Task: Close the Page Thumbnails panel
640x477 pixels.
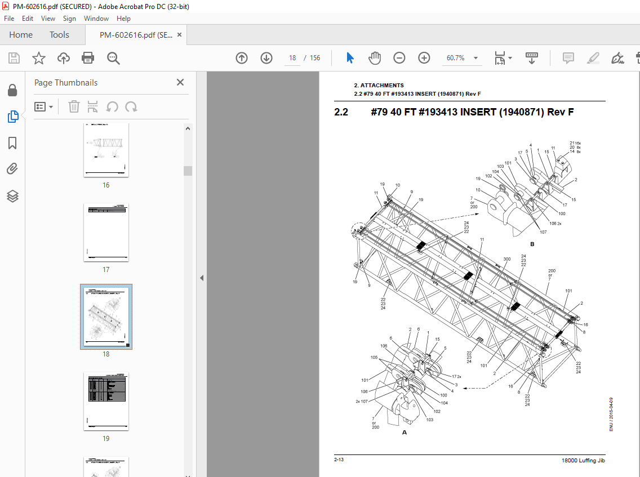Action: (180, 82)
